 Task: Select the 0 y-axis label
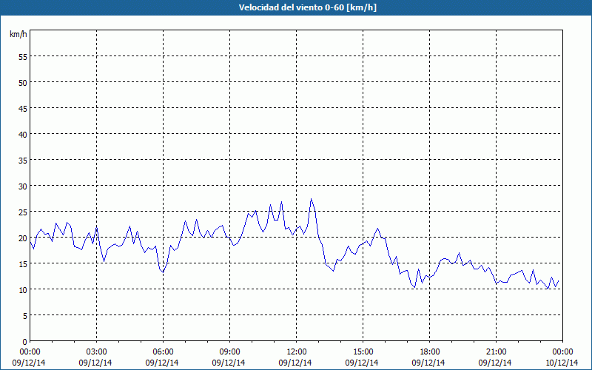[x=25, y=342]
